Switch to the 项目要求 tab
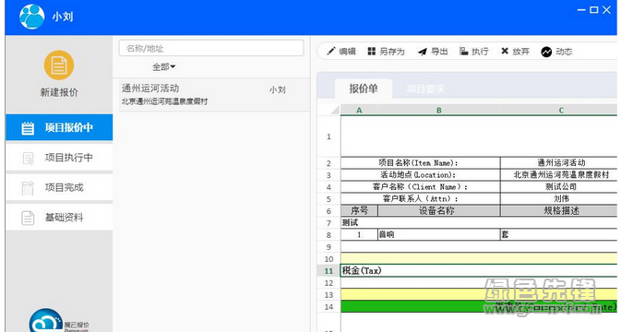 tap(425, 89)
